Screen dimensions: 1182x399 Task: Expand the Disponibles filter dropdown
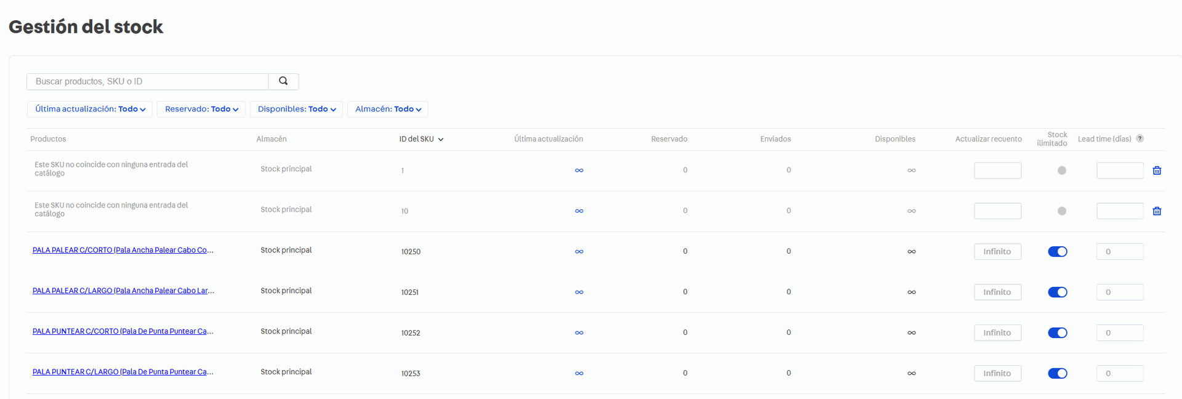tap(296, 109)
